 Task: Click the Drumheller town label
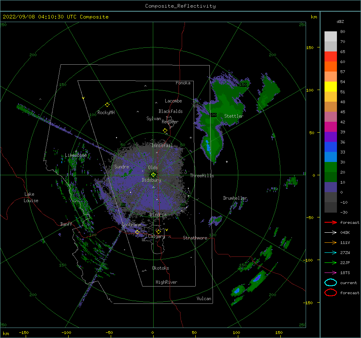tap(235, 198)
